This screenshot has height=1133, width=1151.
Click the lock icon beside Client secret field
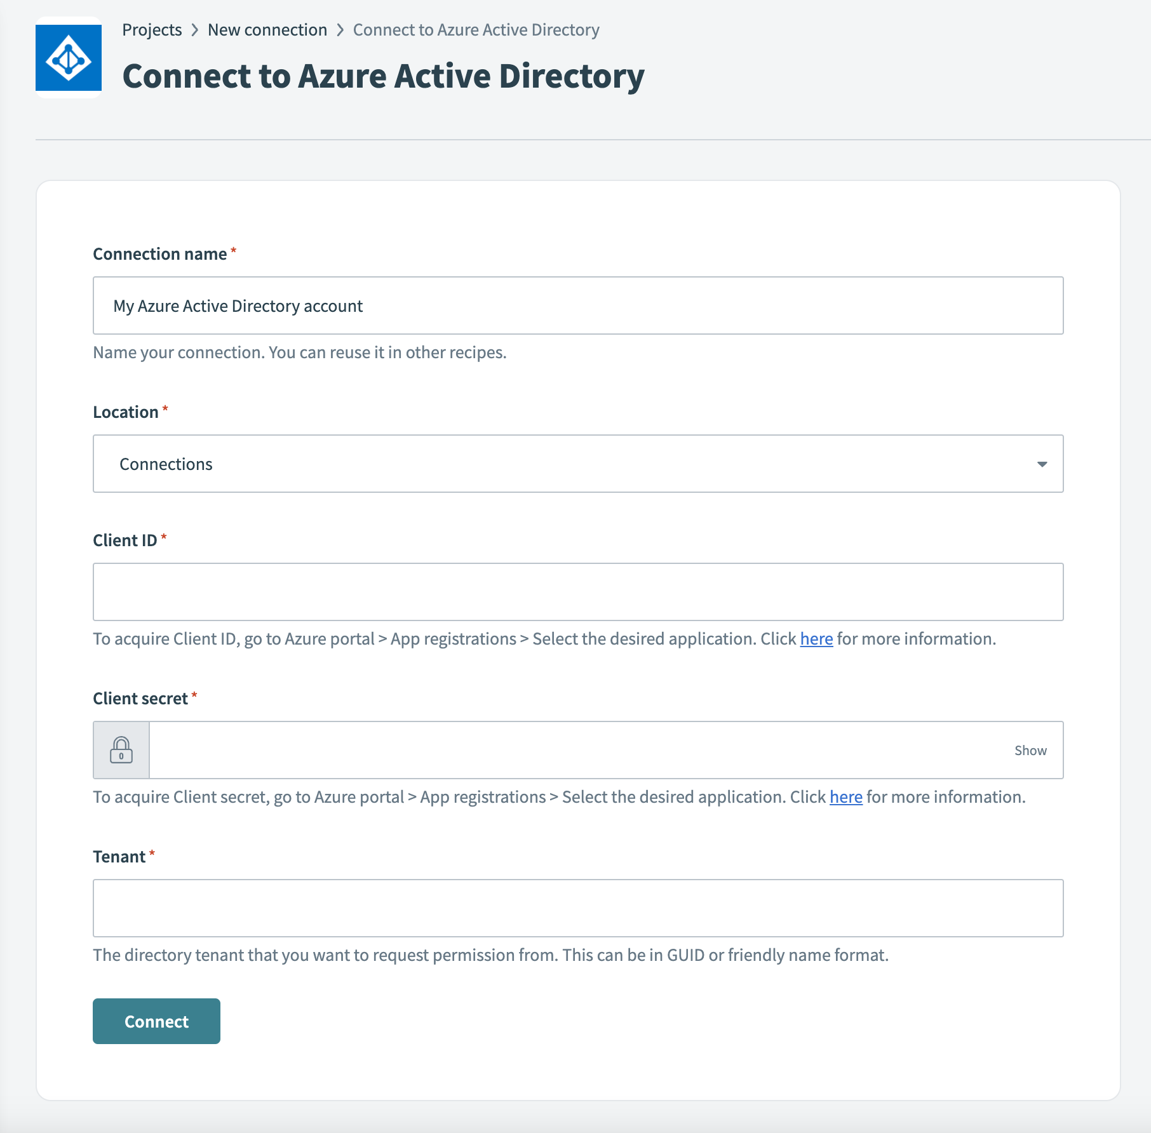click(x=121, y=750)
